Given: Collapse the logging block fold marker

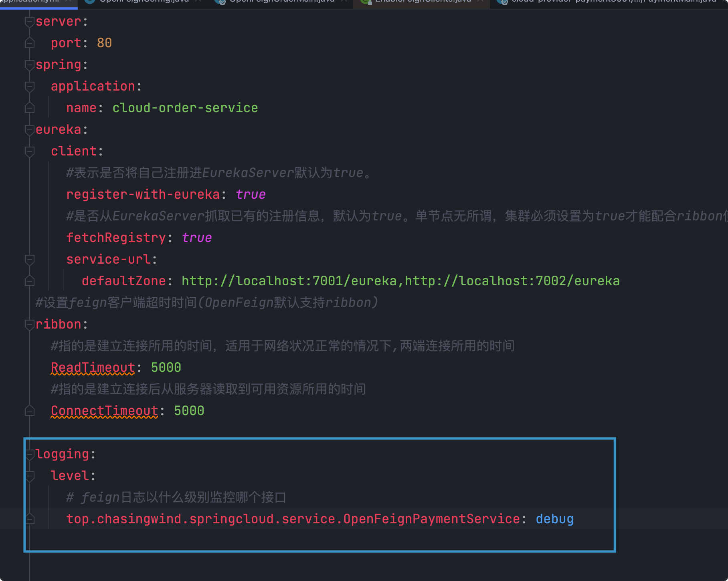Looking at the screenshot, I should (29, 454).
